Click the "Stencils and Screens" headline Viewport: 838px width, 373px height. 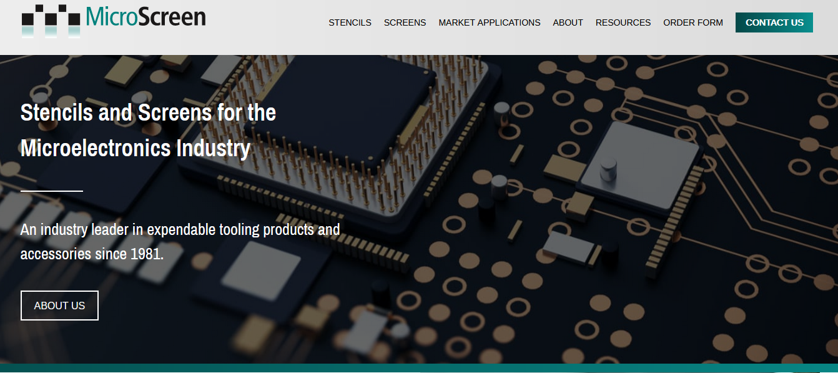point(148,131)
